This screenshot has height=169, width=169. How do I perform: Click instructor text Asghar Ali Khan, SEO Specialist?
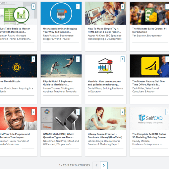105,37
